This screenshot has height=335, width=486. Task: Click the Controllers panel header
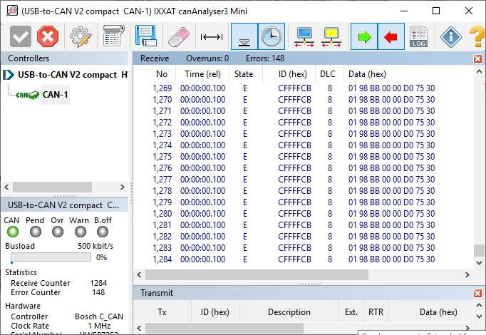click(x=64, y=58)
